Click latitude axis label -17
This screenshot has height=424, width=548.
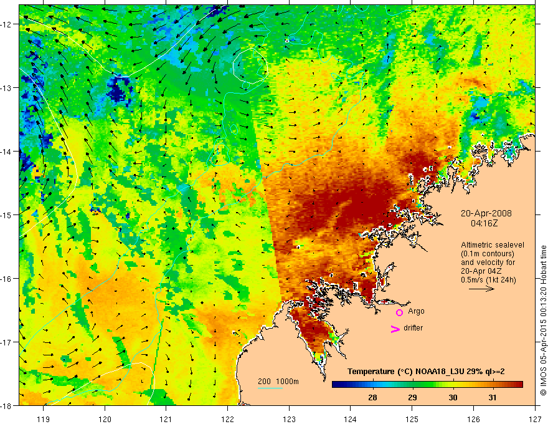coord(6,342)
